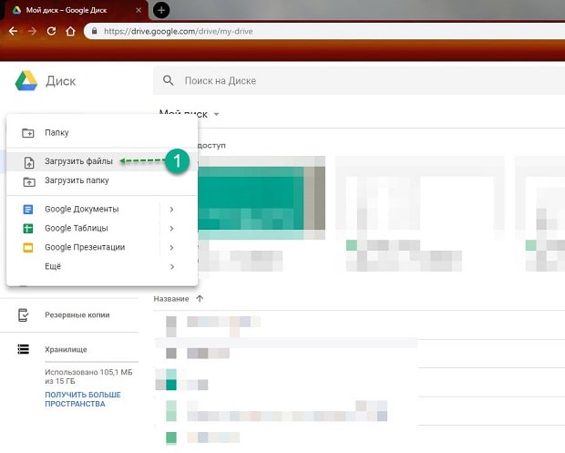This screenshot has height=453, width=565.
Task: Click the browser forward arrow
Action: pyautogui.click(x=33, y=31)
